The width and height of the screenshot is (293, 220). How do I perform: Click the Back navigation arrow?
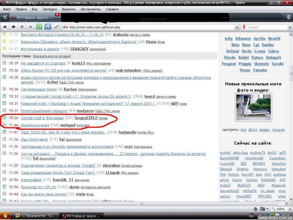tap(13, 27)
